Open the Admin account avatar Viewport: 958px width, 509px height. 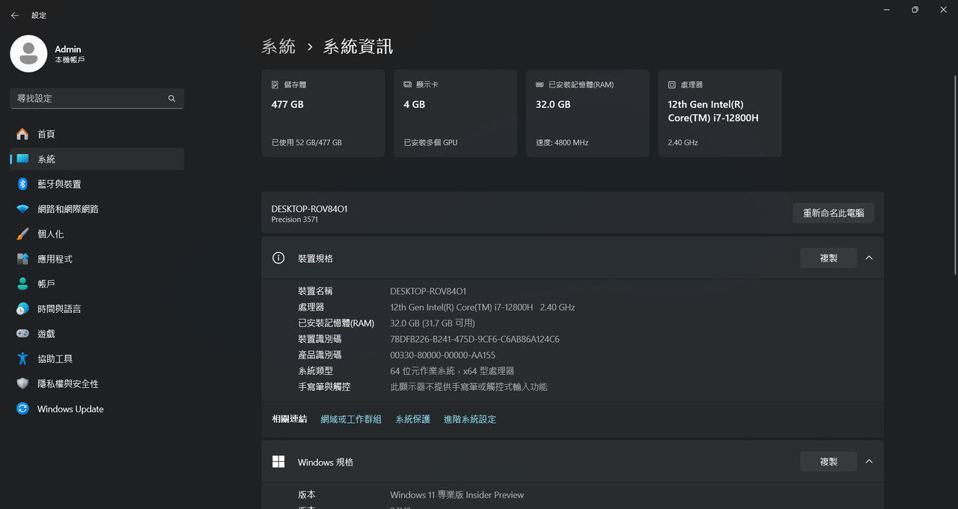pos(28,54)
